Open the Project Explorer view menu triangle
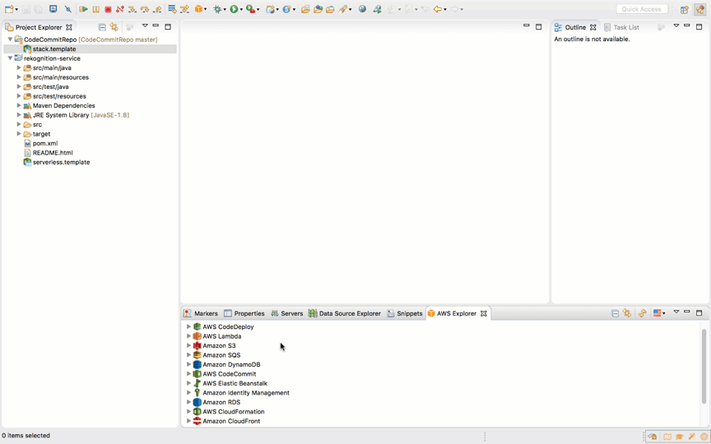 tap(145, 26)
